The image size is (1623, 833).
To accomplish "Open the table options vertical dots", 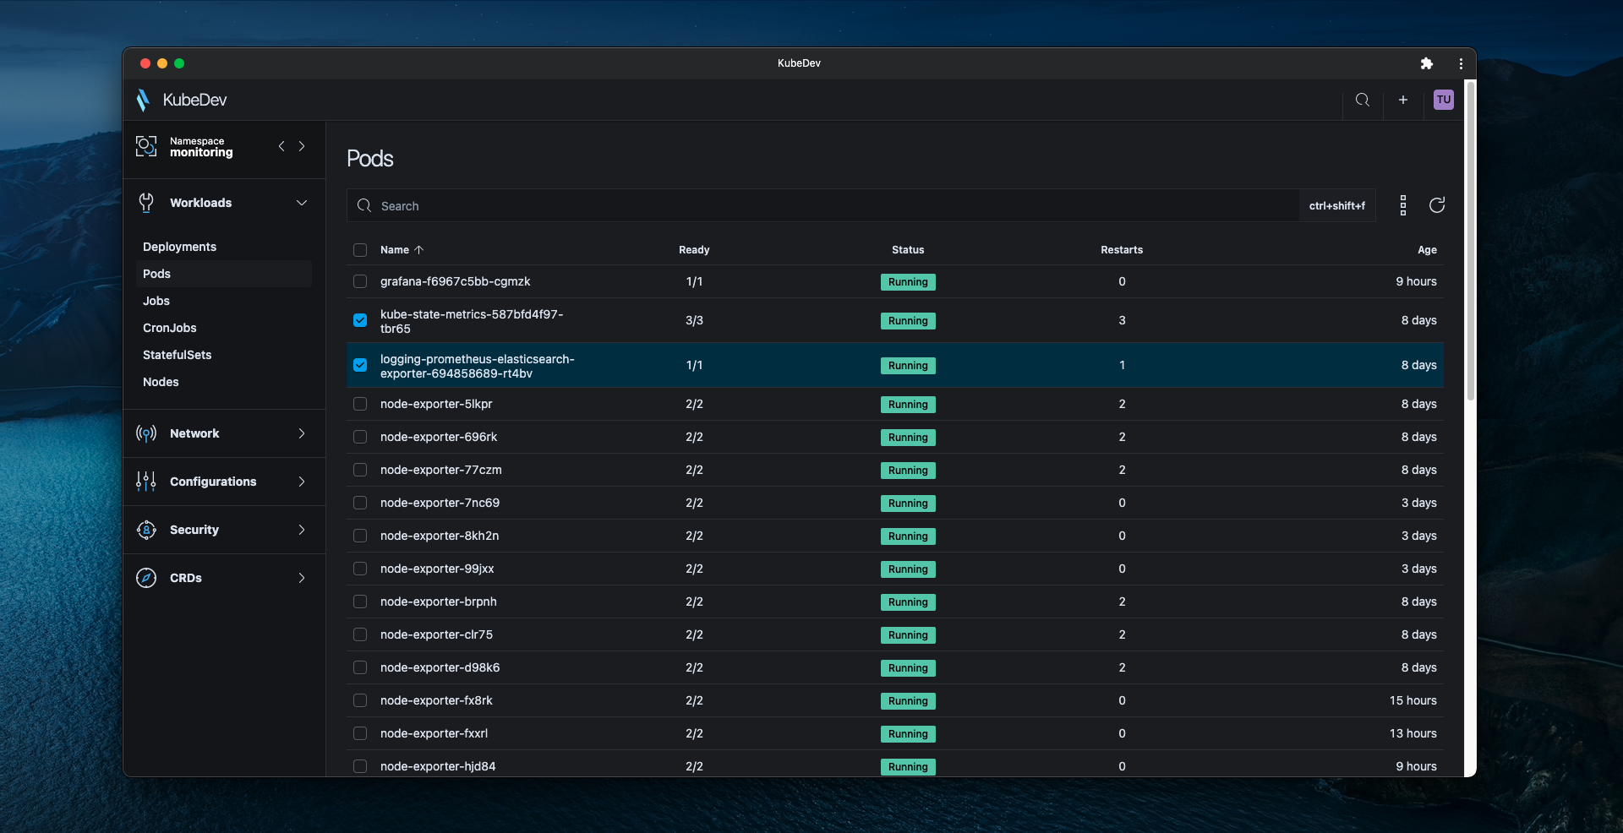I will click(x=1403, y=205).
